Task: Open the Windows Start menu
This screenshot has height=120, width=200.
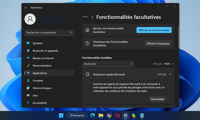Action: click(x=61, y=115)
